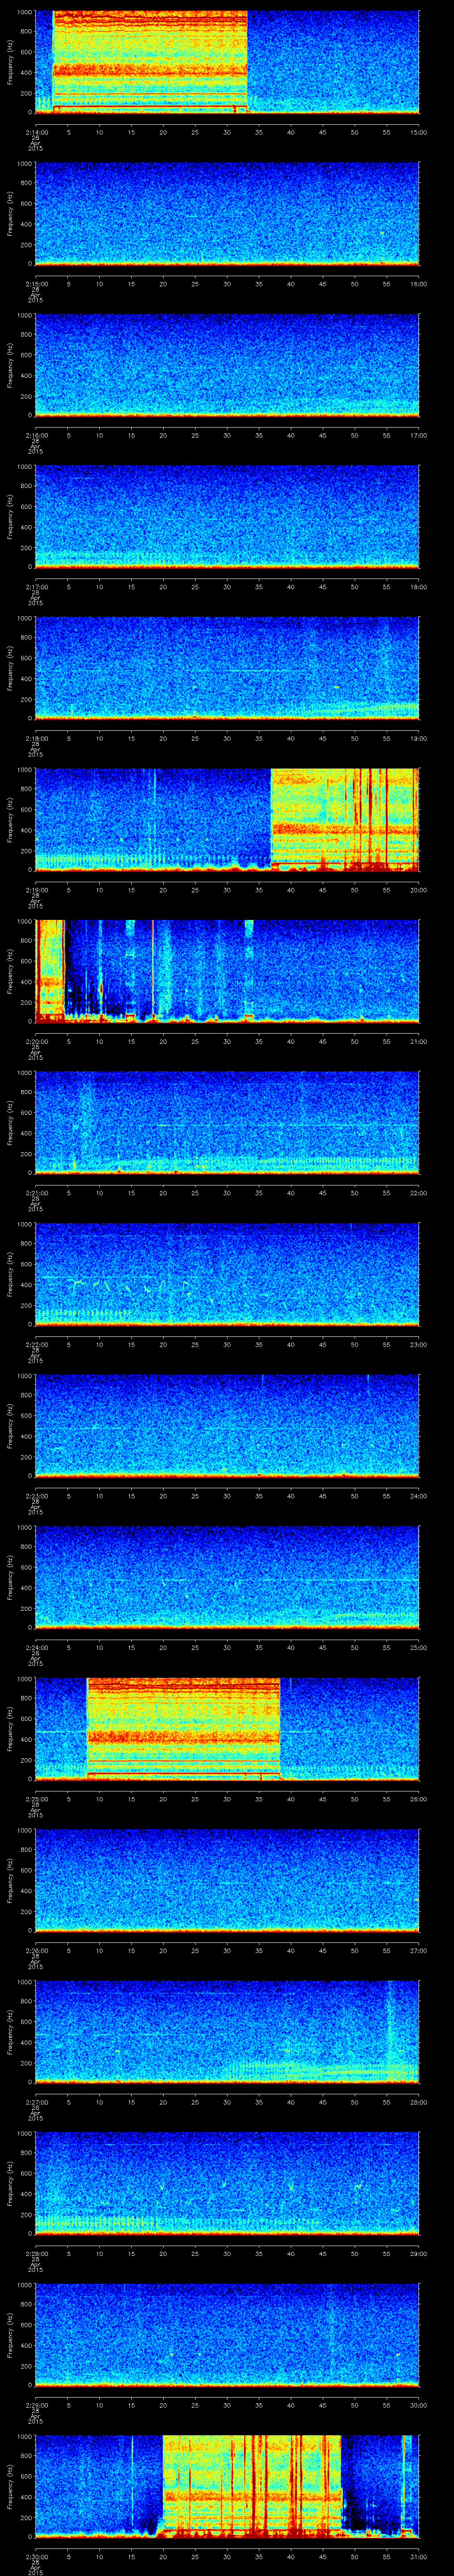Click the spectrogram panel starting at 2:23:00
Screen dimensions: 454x2576
pyautogui.click(x=227, y=1425)
